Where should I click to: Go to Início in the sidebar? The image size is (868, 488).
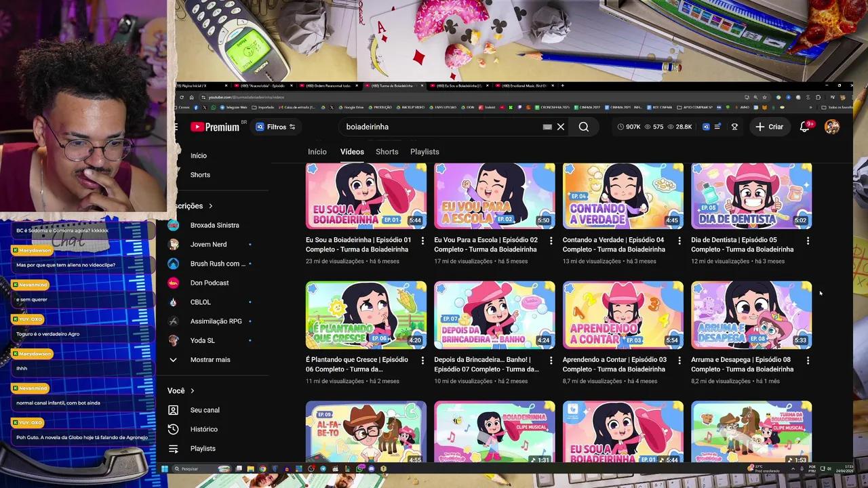click(199, 156)
